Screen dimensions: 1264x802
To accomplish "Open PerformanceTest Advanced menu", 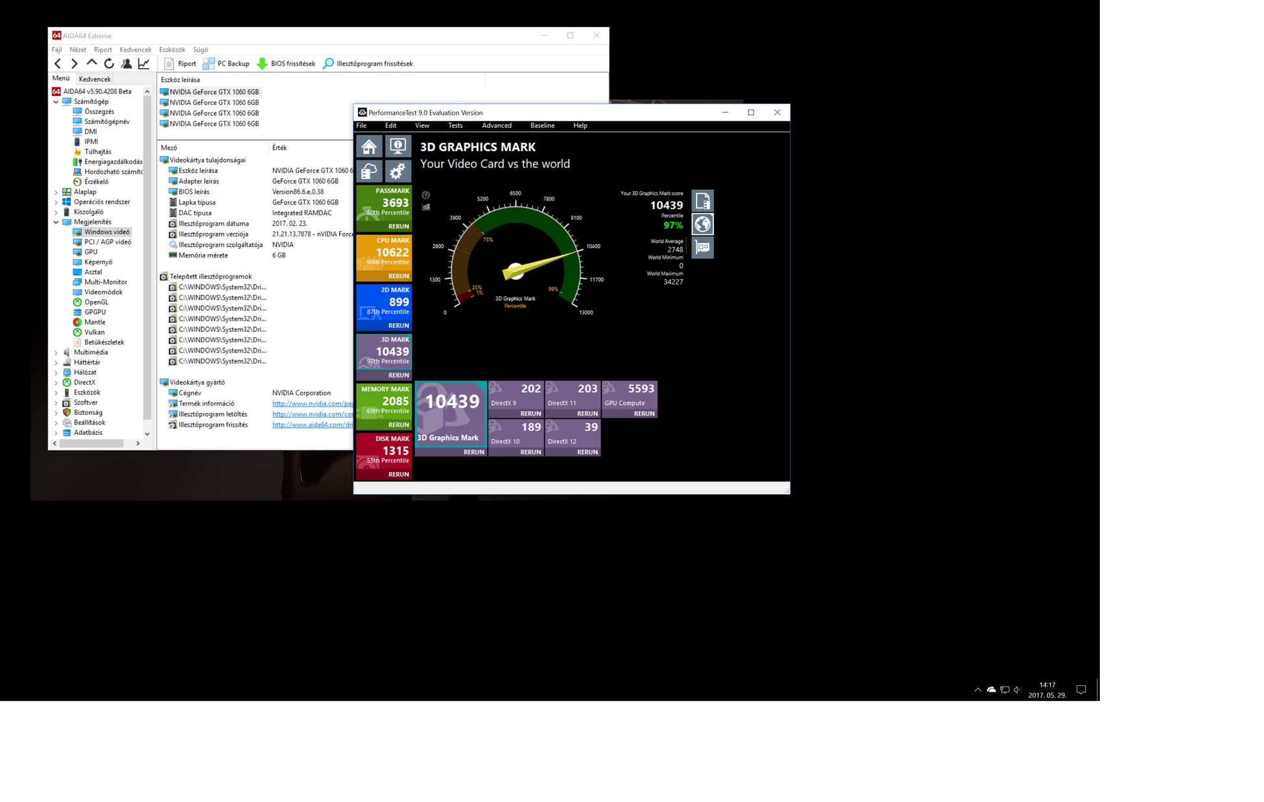I will pyautogui.click(x=497, y=126).
